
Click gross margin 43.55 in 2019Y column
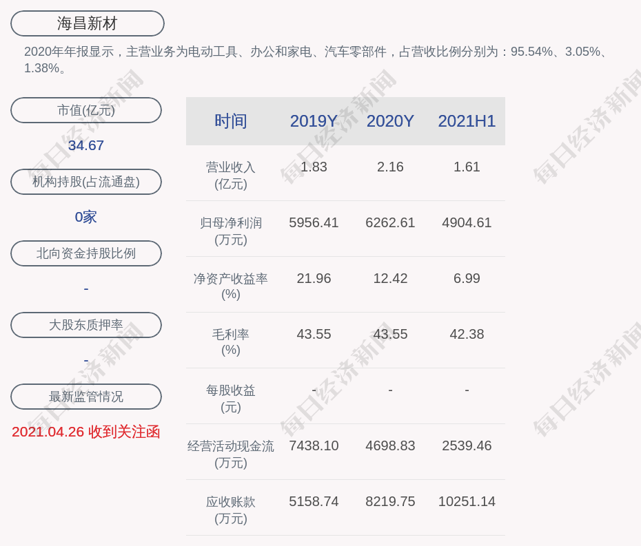(x=314, y=334)
